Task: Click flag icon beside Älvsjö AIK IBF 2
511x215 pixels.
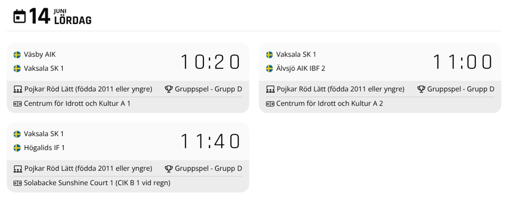Action: tap(269, 68)
